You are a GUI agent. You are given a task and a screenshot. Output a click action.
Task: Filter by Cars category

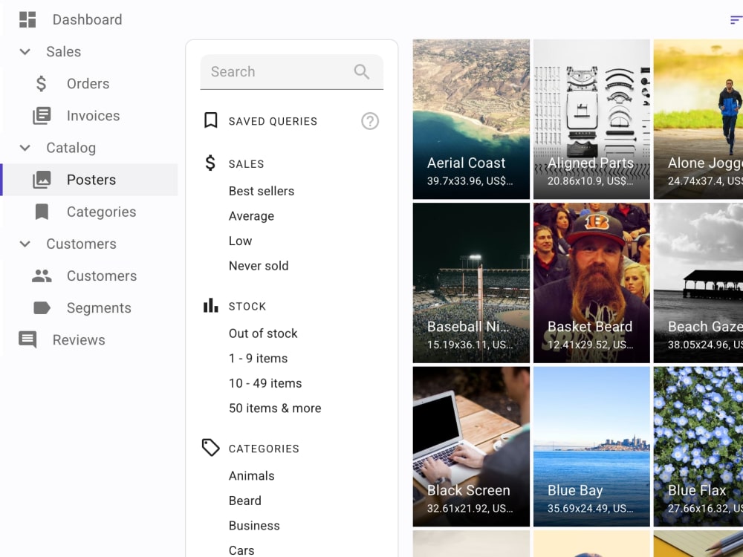coord(241,550)
